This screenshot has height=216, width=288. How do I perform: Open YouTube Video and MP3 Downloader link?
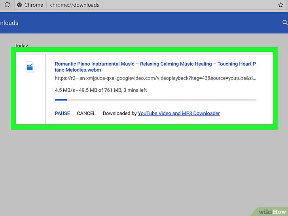click(179, 113)
